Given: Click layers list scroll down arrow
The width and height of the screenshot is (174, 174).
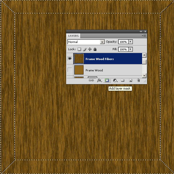Looking at the screenshot, I should (144, 76).
